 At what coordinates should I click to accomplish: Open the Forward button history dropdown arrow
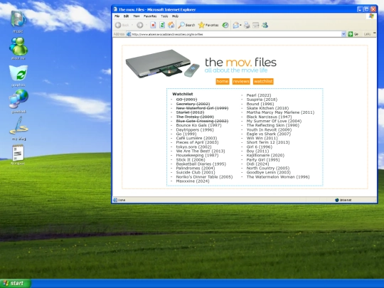coord(146,25)
